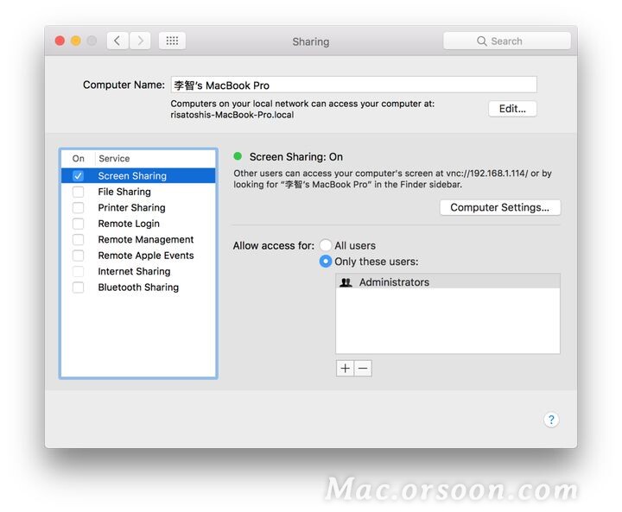Viewport: 622px width, 512px height.
Task: Click the Screen Sharing: On status text
Action: click(296, 157)
